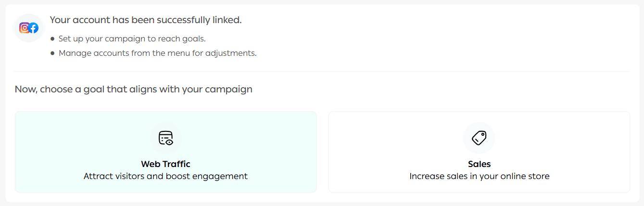Click "Increase sales in your online store" text
Viewport: 644px width, 206px height.
[479, 176]
